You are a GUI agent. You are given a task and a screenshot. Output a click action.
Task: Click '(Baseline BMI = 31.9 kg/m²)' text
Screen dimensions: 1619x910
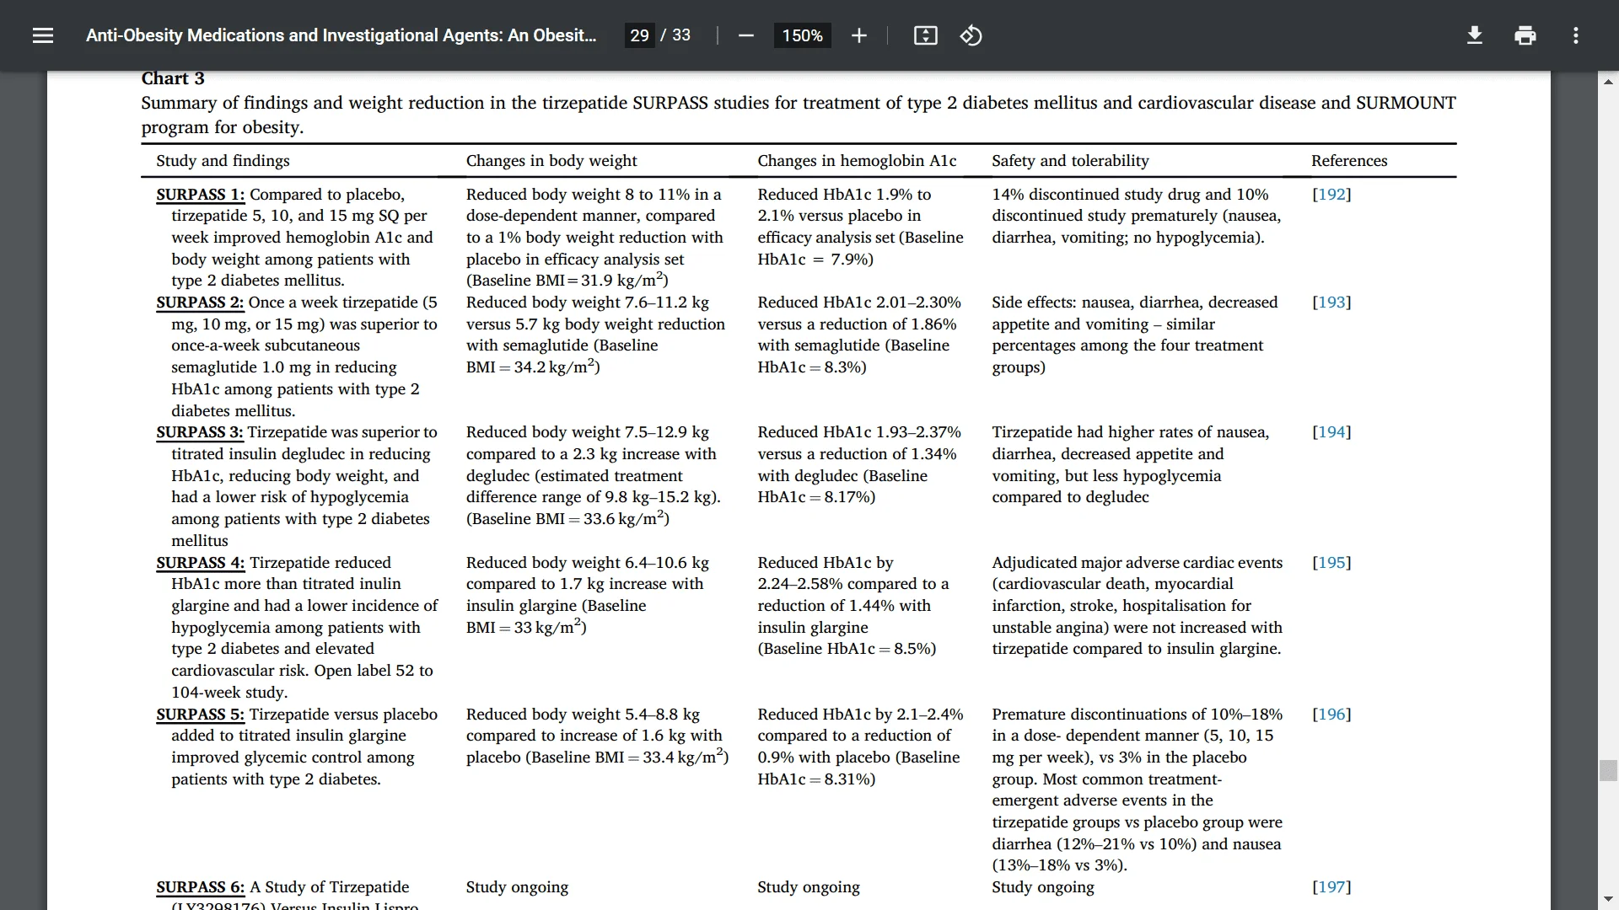point(567,280)
